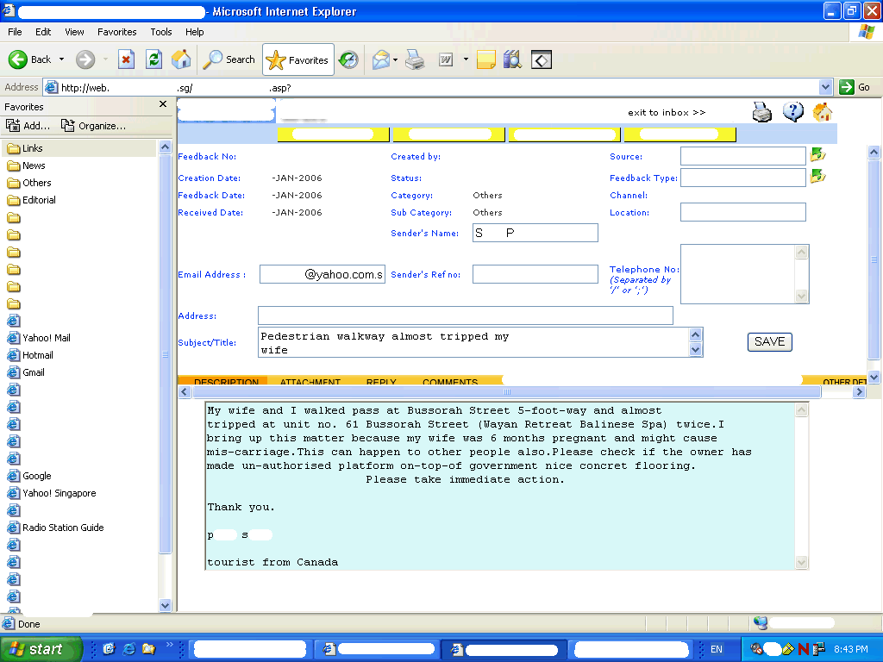This screenshot has width=883, height=662.
Task: Close the Favorites side panel
Action: pos(163,104)
